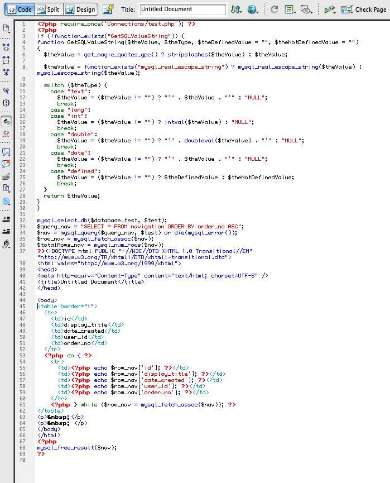Click the '<td>display_title</td>' cell text

(88, 325)
